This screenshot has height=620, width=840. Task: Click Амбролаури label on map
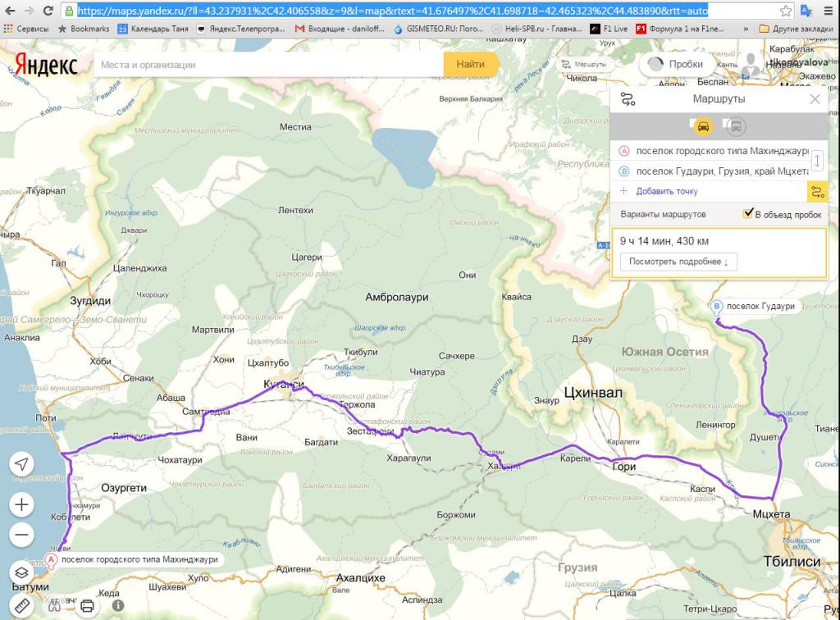[x=396, y=297]
